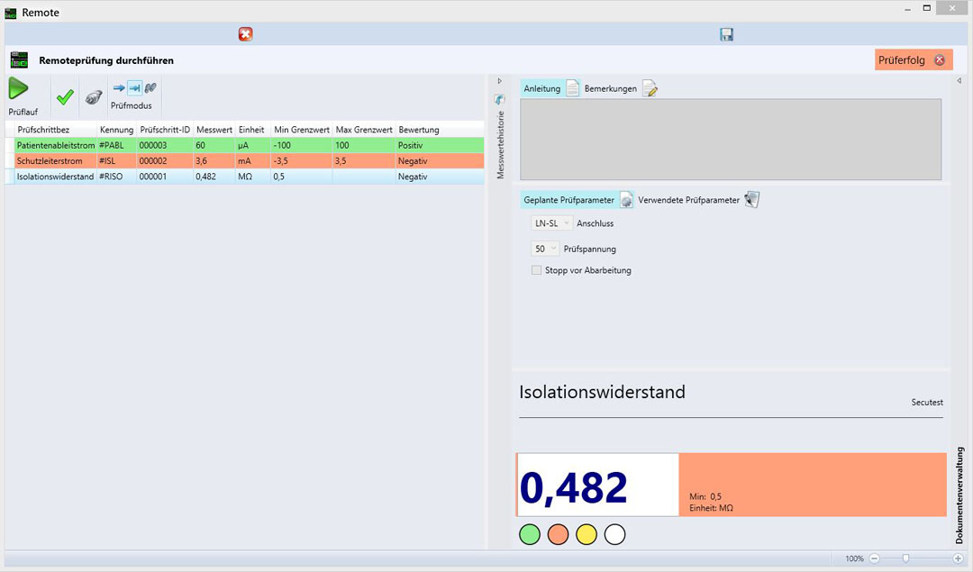This screenshot has width=973, height=572.
Task: Click the zoom slider handle
Action: pos(905,558)
